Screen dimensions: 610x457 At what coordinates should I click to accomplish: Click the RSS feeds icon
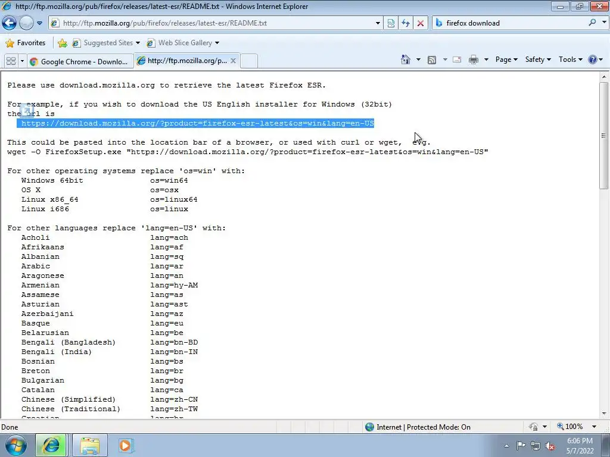point(431,60)
